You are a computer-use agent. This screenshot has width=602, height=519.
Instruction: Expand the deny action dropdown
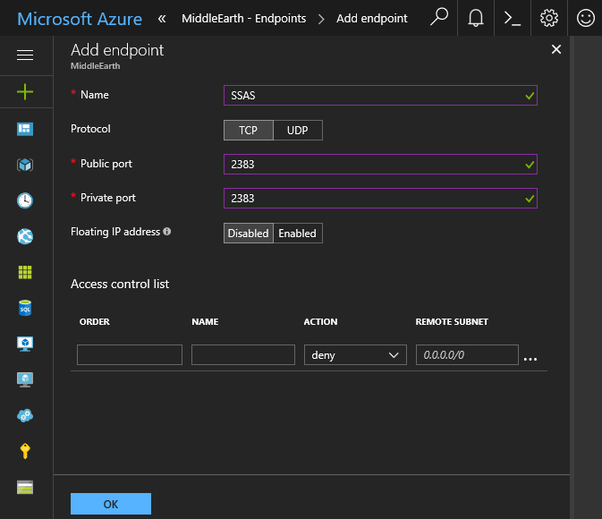coord(355,354)
